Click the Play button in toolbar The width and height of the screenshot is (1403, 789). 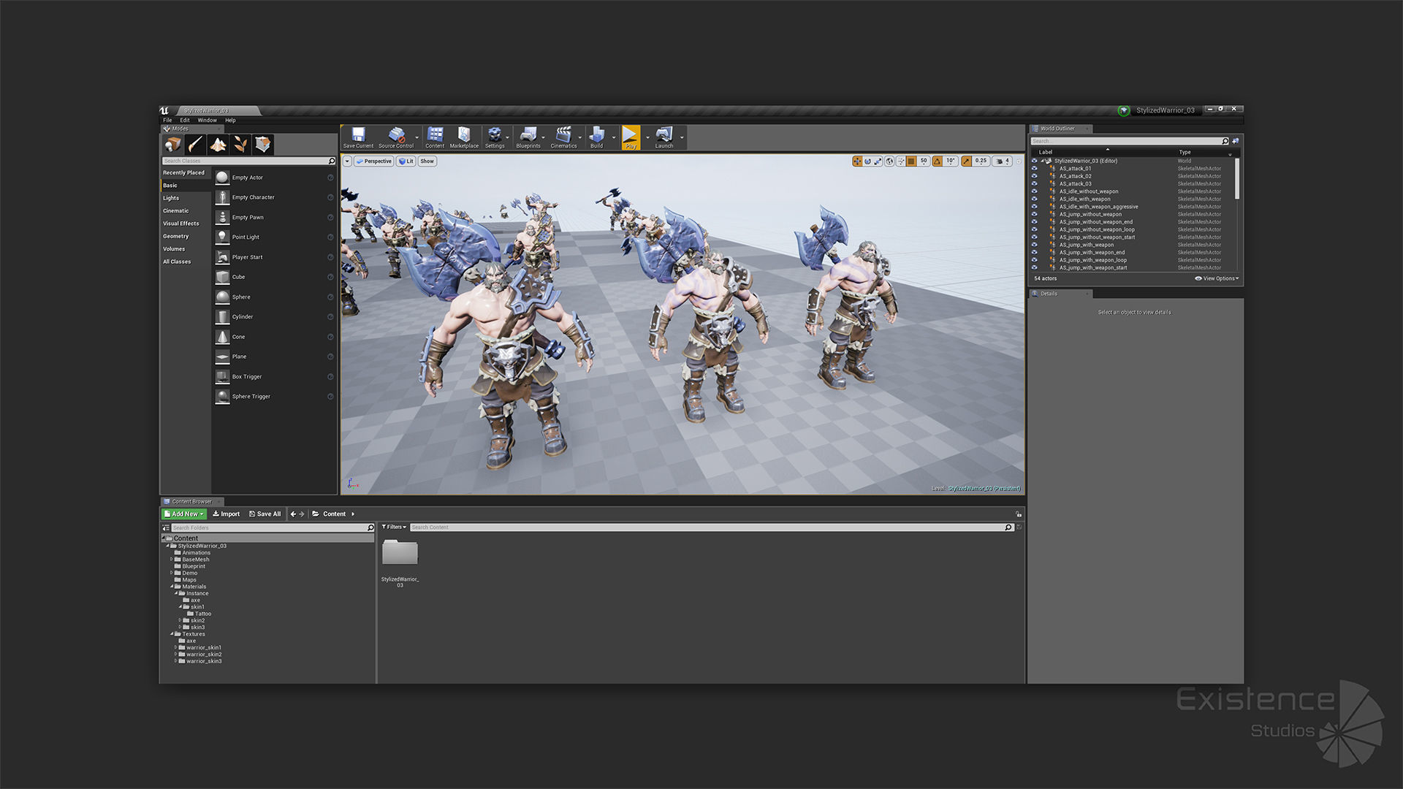click(x=631, y=137)
